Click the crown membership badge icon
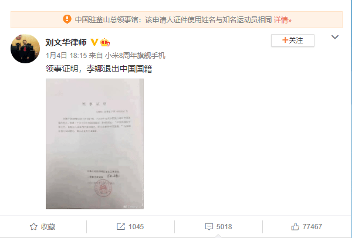This screenshot has height=238, width=352. point(105,42)
